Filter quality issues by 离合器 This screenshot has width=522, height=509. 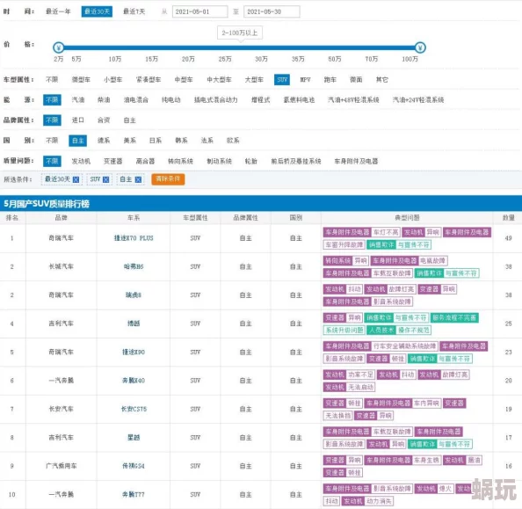pos(145,161)
